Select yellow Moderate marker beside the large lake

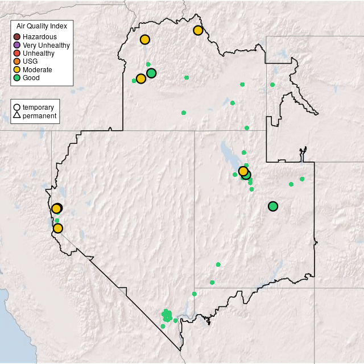pos(243,171)
